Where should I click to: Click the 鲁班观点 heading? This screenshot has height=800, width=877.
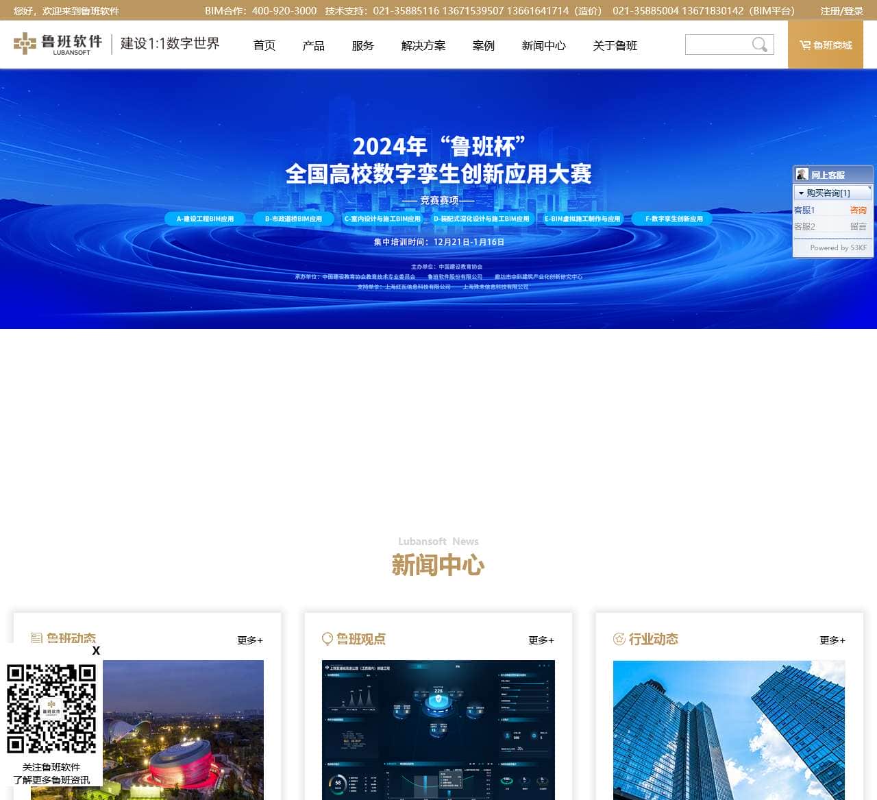tap(361, 639)
